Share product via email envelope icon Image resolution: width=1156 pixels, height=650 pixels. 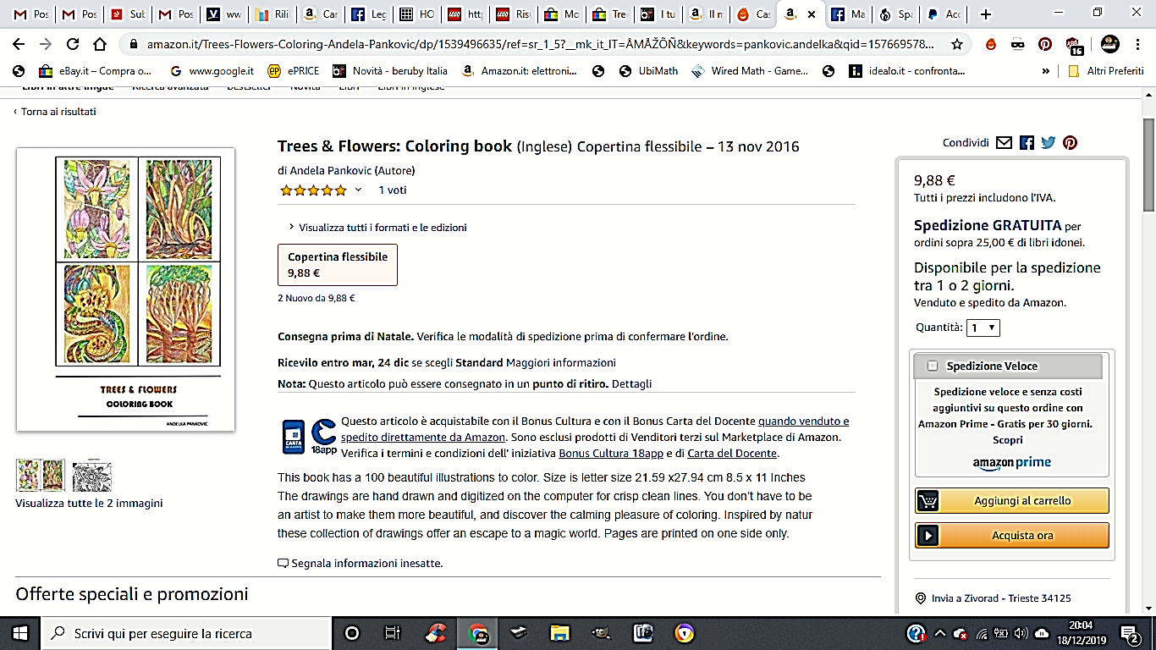tap(1004, 143)
